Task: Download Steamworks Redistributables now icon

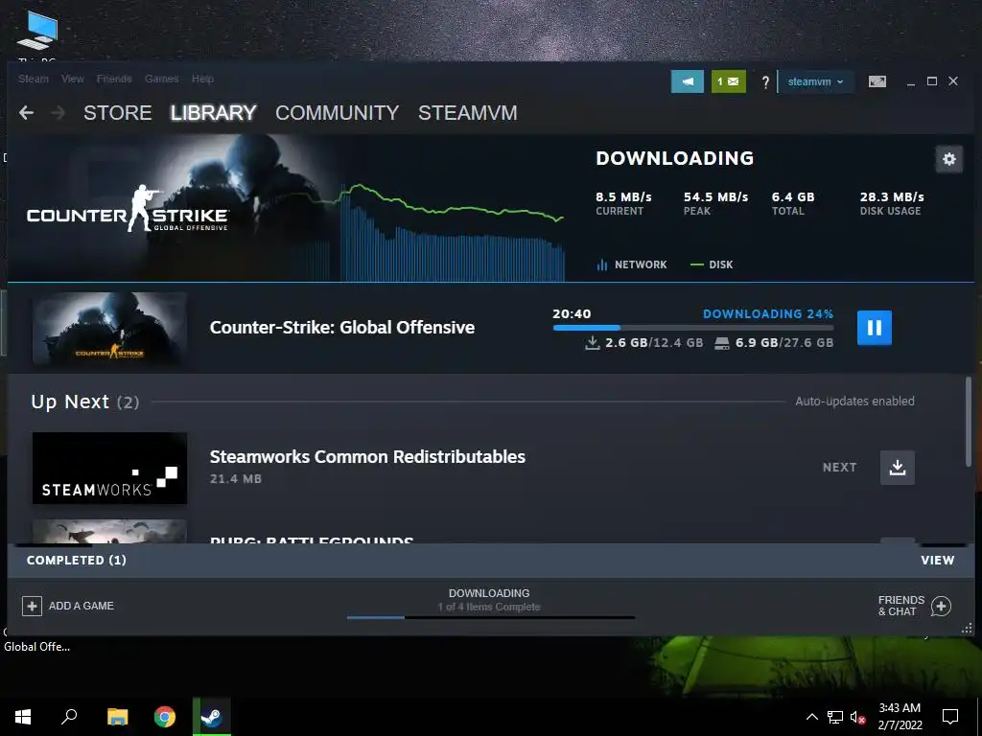Action: (x=898, y=468)
